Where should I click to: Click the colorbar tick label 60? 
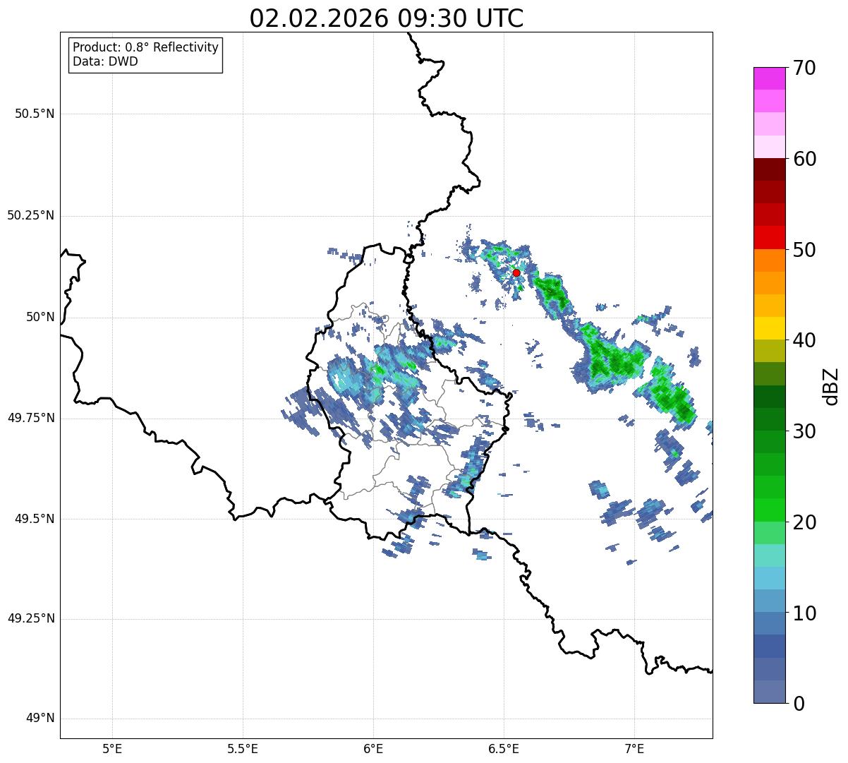click(x=804, y=159)
